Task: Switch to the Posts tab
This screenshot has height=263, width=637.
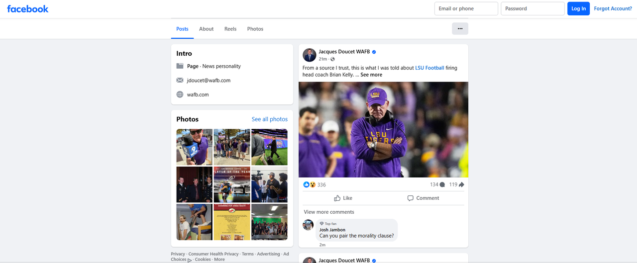Action: [x=183, y=29]
